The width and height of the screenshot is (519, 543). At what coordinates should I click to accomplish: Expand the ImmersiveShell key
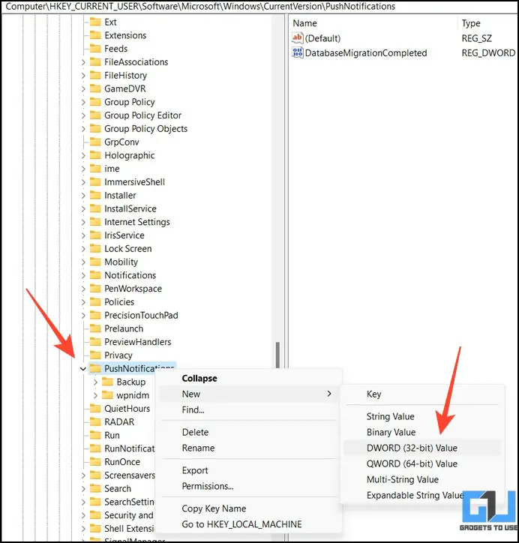(x=83, y=182)
